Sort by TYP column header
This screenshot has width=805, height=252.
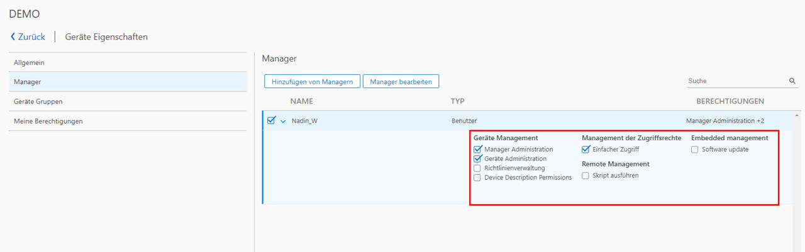(457, 101)
